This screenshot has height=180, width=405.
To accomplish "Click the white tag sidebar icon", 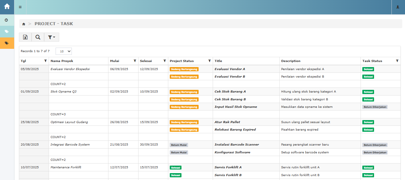I will pos(7,31).
